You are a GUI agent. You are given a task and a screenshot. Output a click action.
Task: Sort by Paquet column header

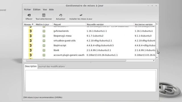pos(69,24)
